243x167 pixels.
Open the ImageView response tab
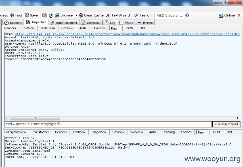[x=99, y=132]
